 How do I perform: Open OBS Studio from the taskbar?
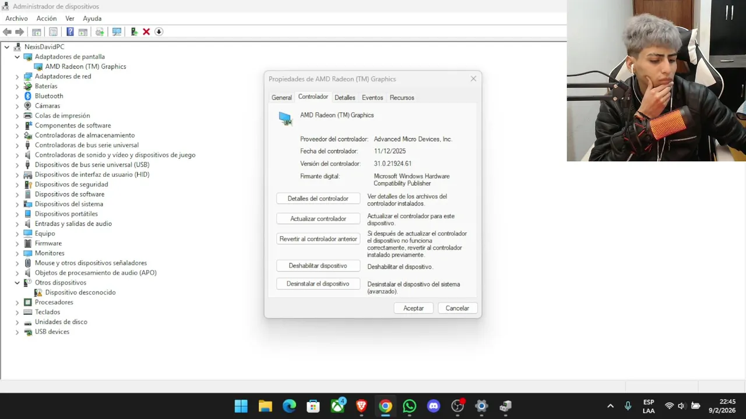(458, 406)
